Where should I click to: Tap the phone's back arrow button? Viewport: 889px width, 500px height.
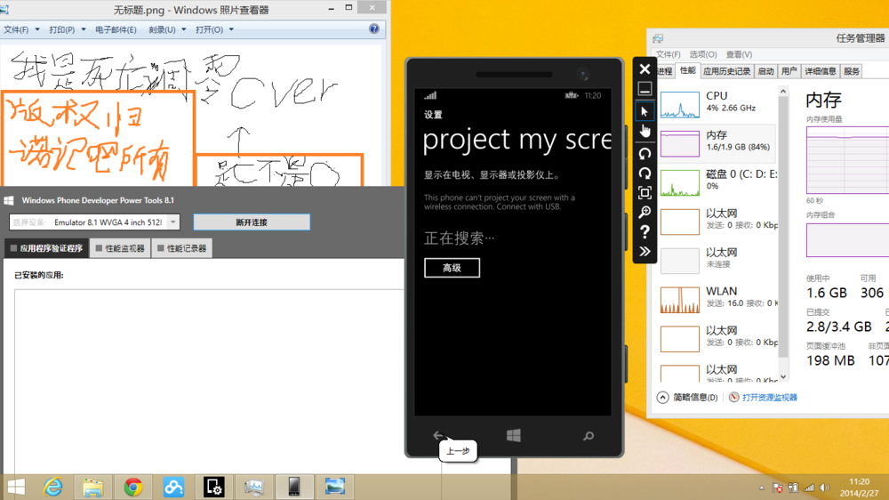pyautogui.click(x=438, y=435)
